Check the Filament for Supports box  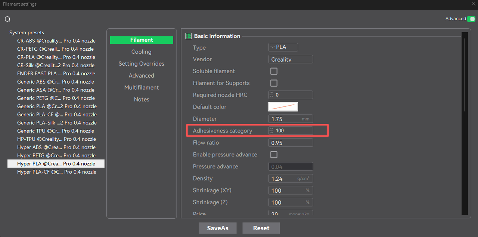coord(274,83)
